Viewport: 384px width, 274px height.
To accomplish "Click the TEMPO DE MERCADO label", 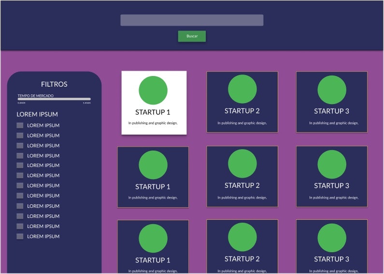I will pyautogui.click(x=36, y=95).
